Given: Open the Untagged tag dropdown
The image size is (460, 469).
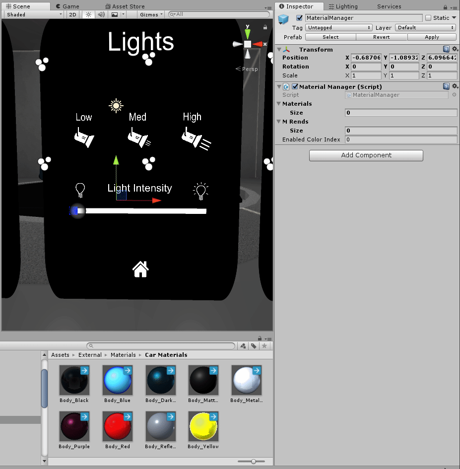Looking at the screenshot, I should (339, 27).
